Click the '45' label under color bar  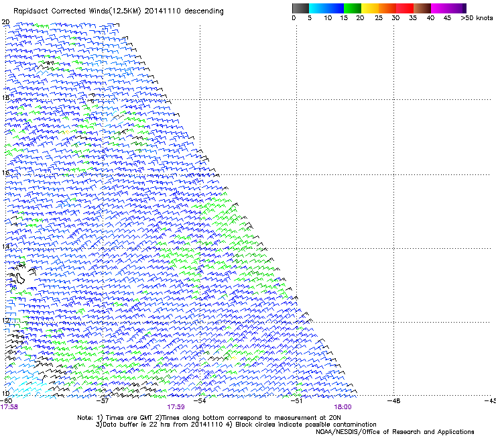[447, 18]
